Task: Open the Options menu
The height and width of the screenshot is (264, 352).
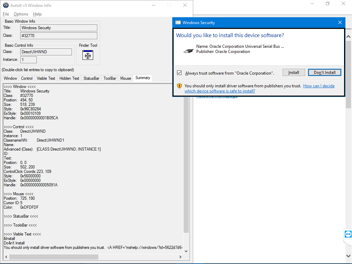Action: (21, 14)
